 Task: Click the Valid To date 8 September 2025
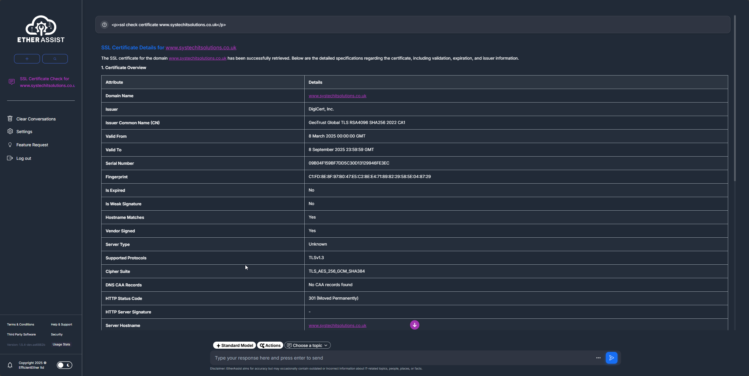[x=341, y=150]
